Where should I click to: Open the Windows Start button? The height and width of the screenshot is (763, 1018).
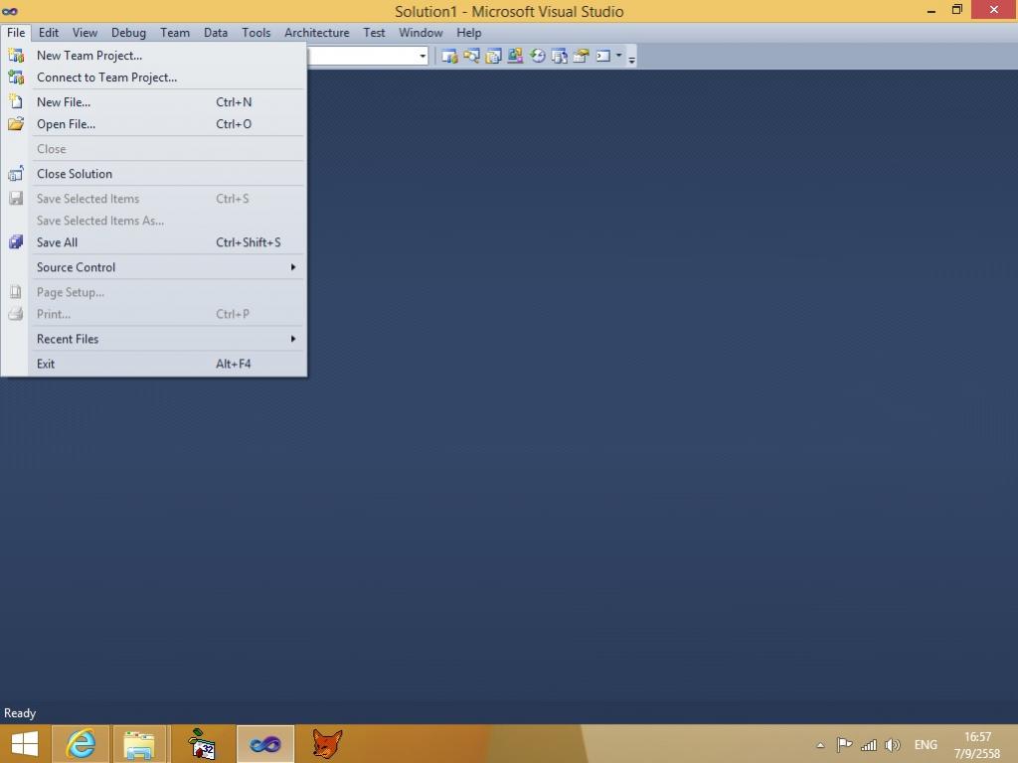coord(24,743)
